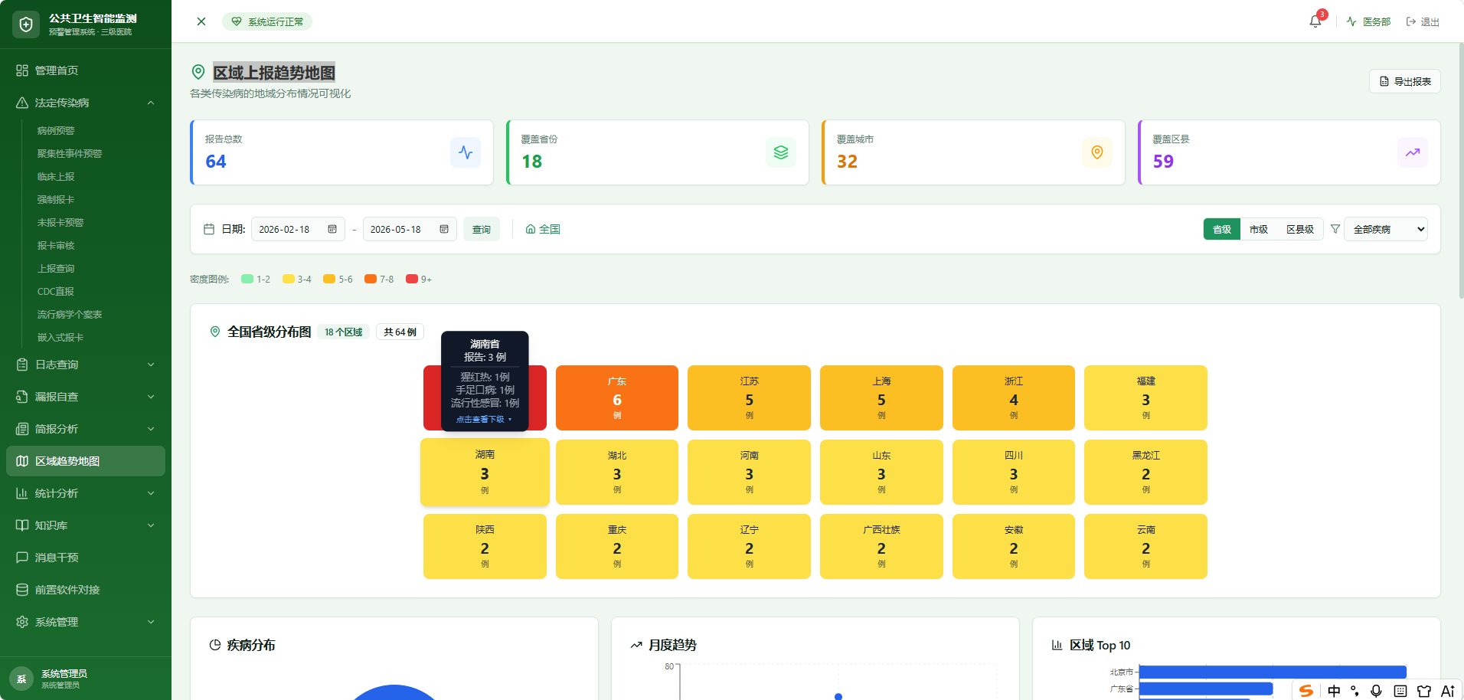Click the layers icon in 覆盖省份 card
This screenshot has height=700, width=1464.
[x=781, y=152]
